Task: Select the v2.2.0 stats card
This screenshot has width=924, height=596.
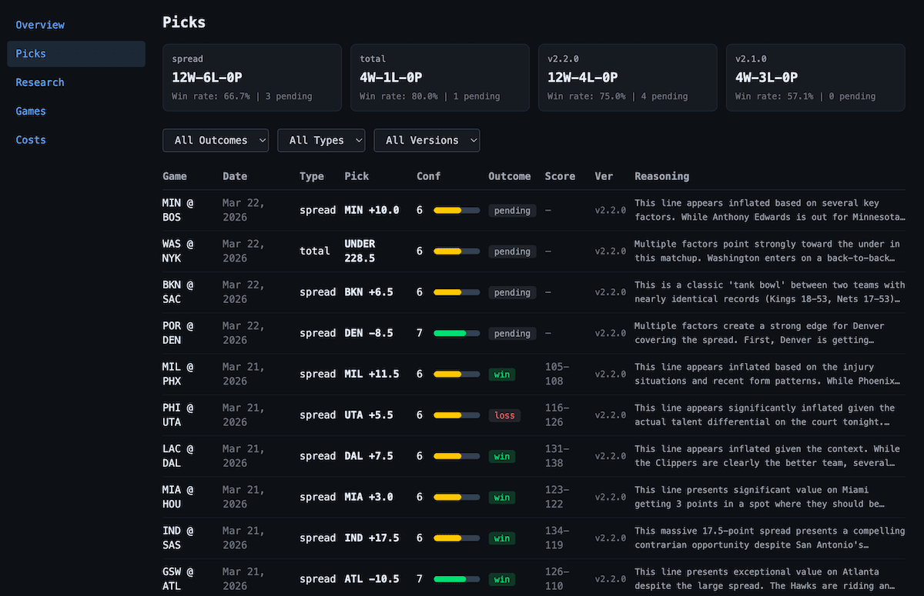Action: coord(628,77)
